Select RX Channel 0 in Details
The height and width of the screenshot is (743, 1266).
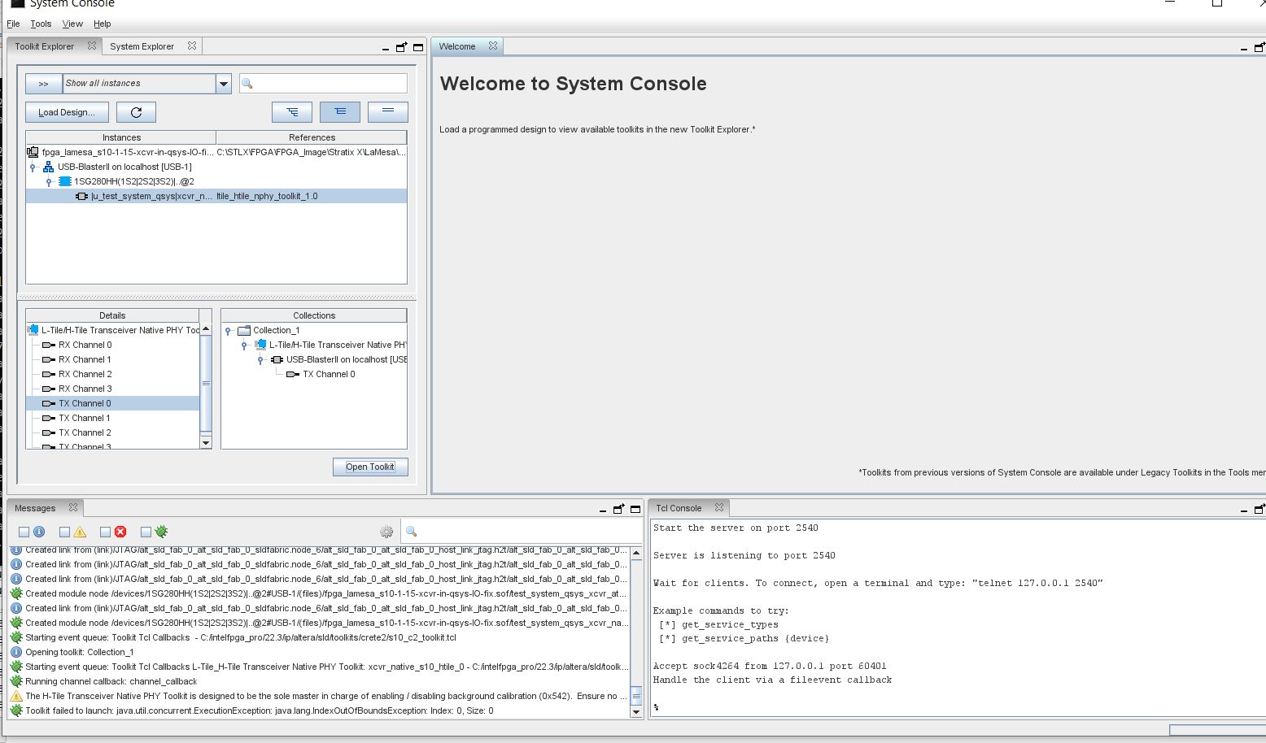85,345
